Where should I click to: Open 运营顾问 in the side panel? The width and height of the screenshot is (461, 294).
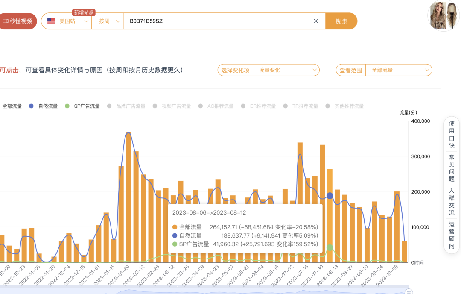[x=452, y=235]
